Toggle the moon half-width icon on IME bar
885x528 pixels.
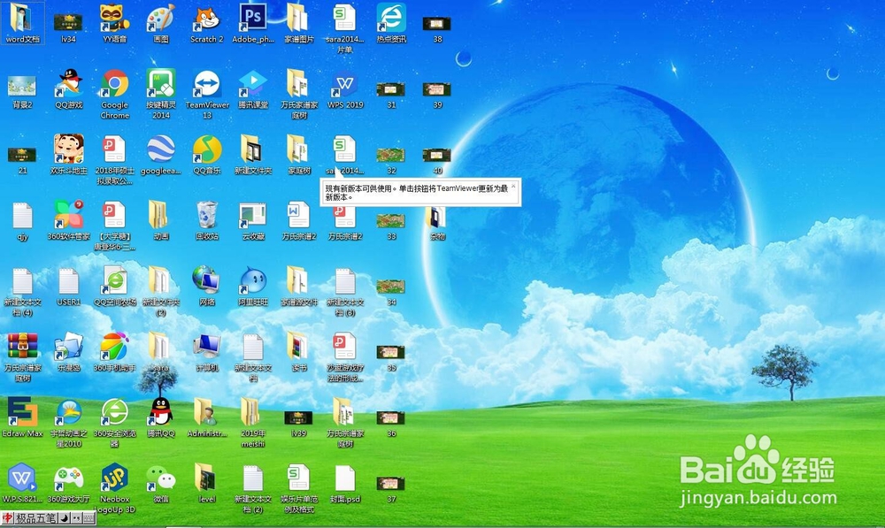tap(65, 518)
